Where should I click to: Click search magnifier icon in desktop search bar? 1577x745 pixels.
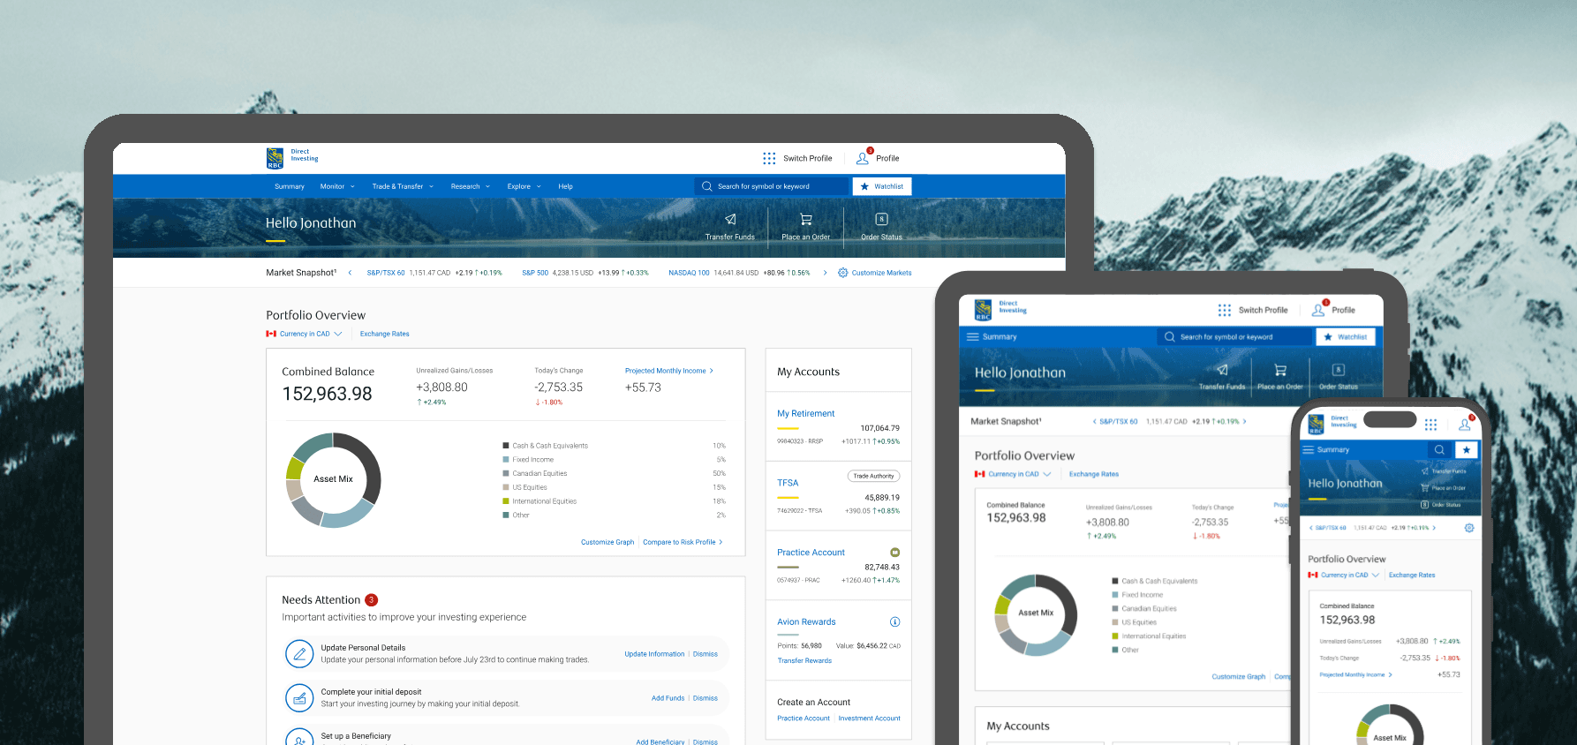(706, 186)
